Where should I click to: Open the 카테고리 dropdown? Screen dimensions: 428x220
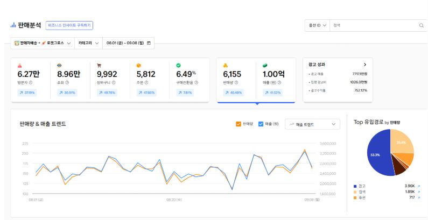point(88,43)
